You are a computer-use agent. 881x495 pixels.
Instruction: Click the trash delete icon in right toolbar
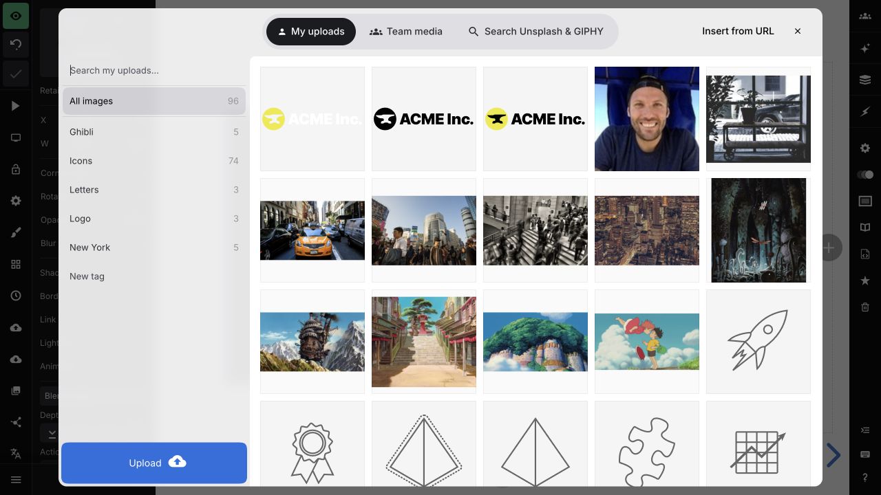(865, 307)
